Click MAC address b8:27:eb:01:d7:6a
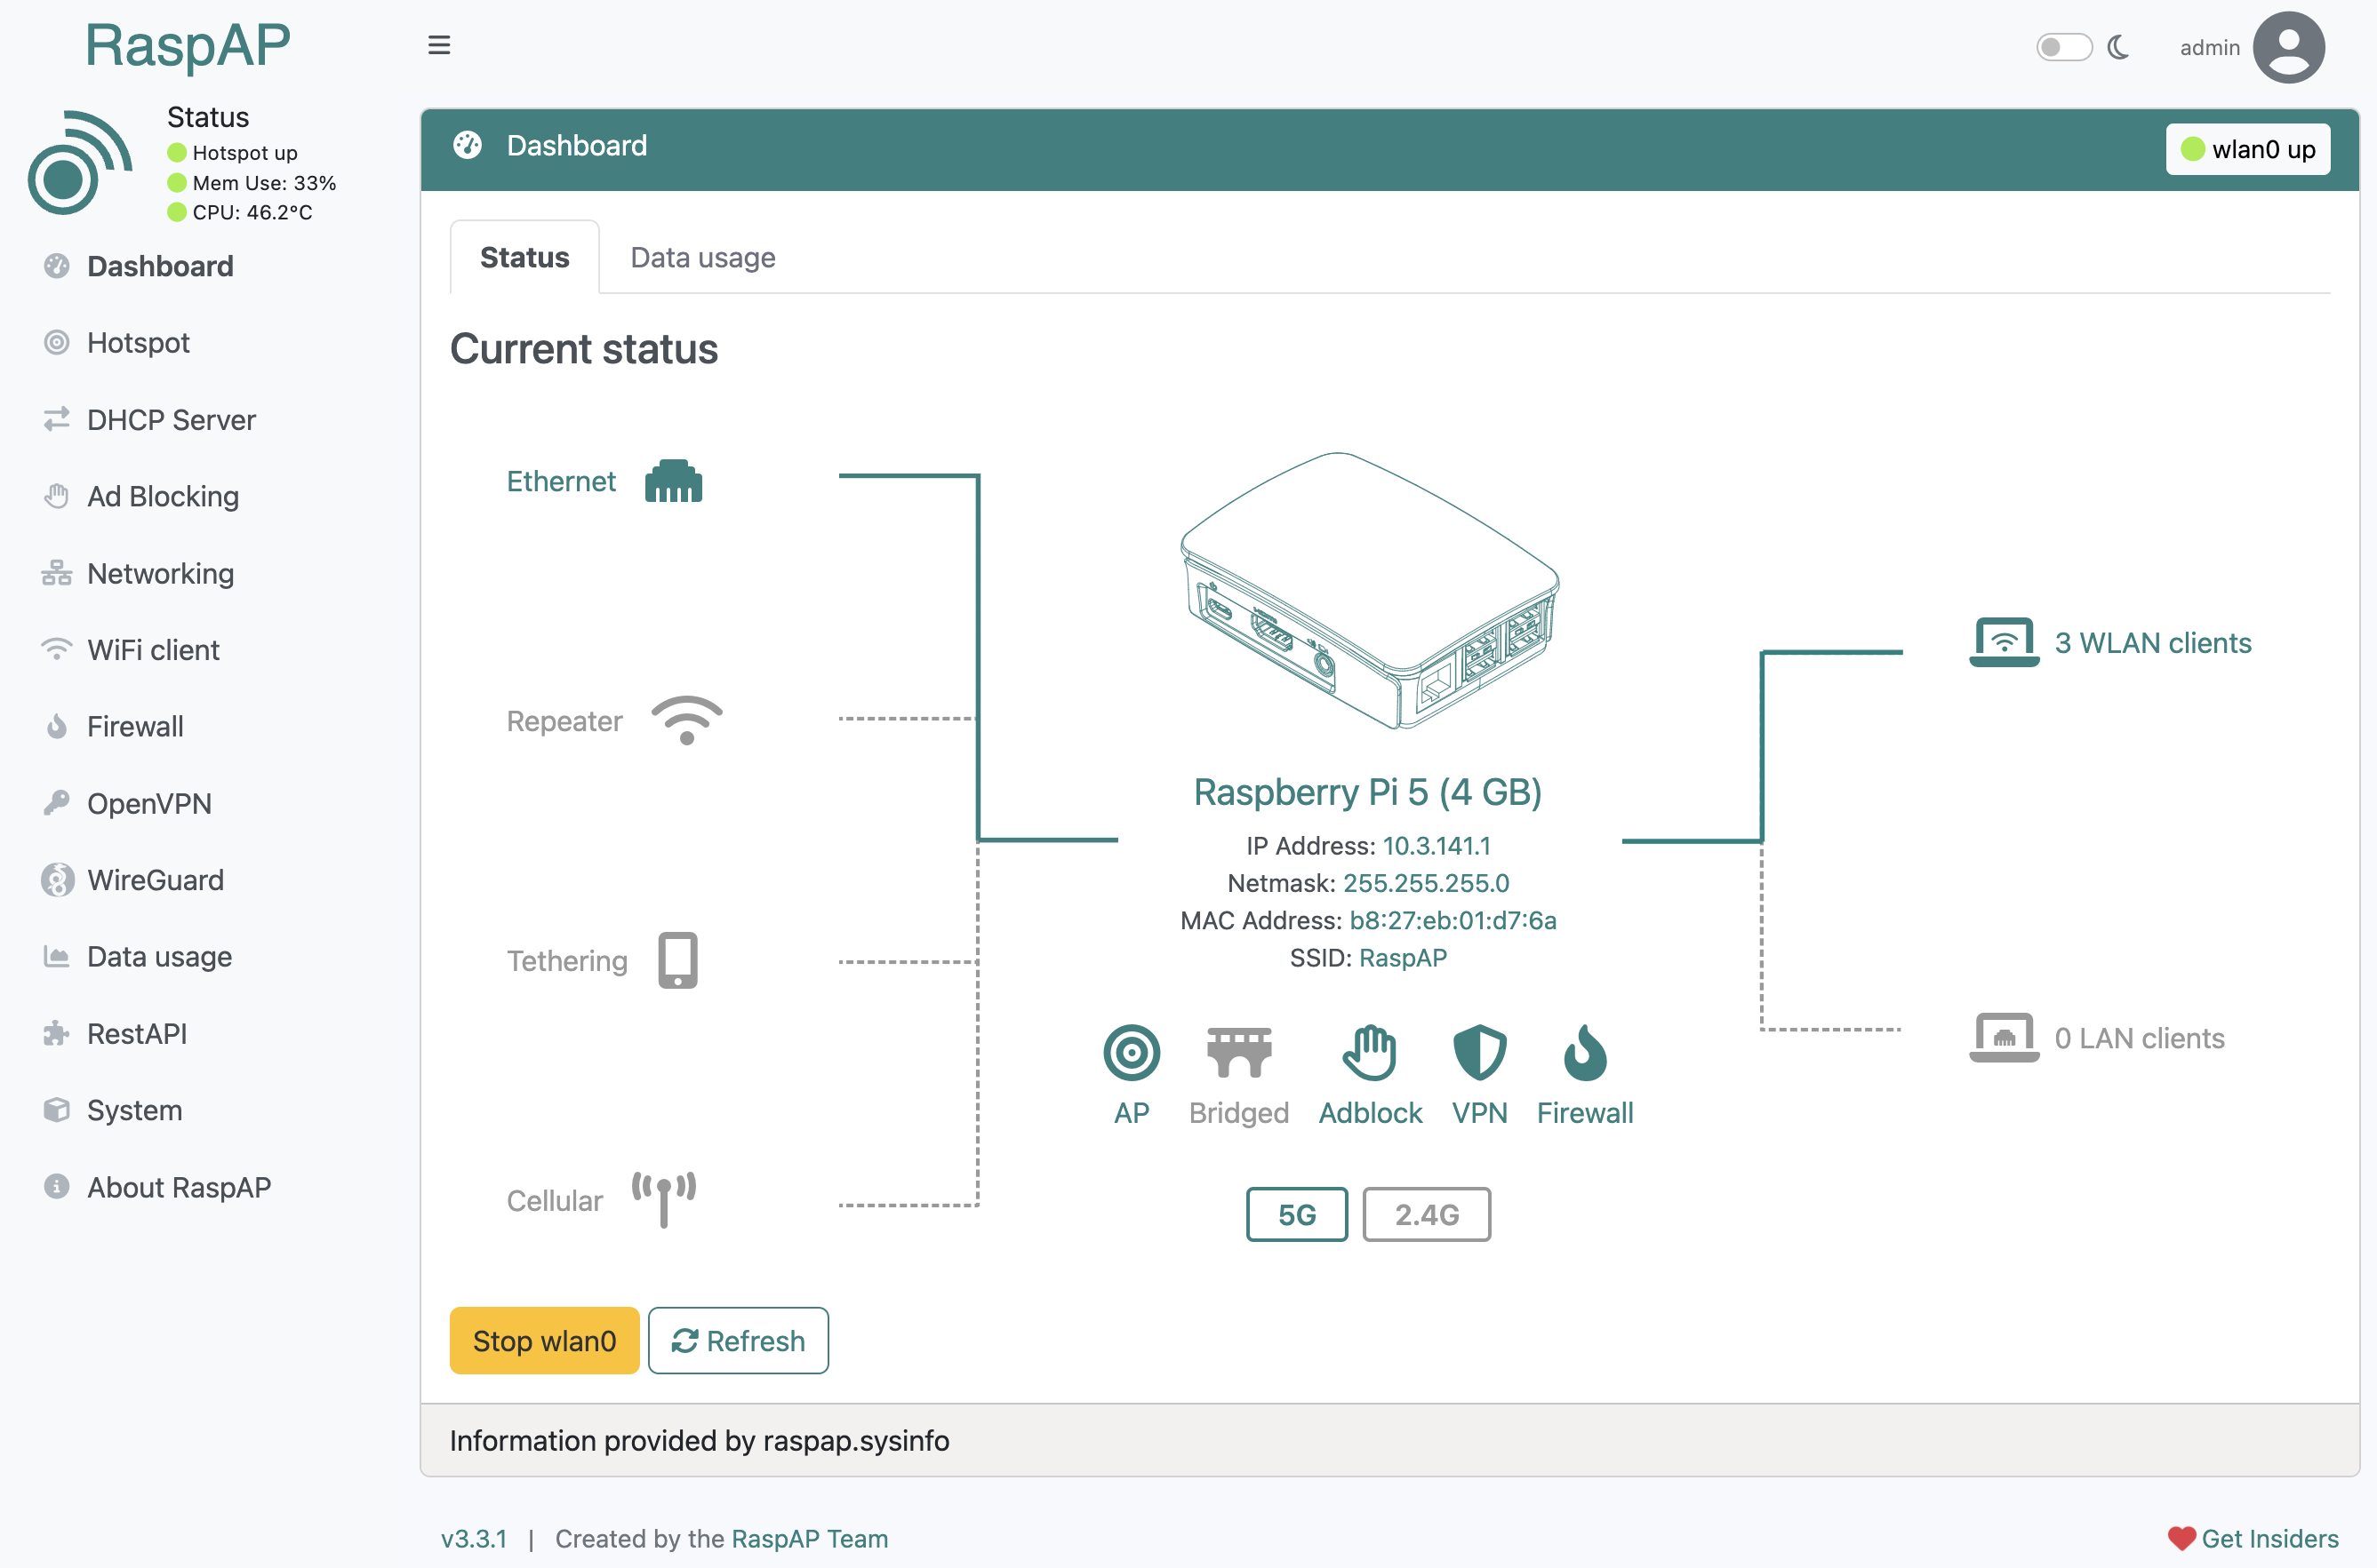 (x=1453, y=920)
